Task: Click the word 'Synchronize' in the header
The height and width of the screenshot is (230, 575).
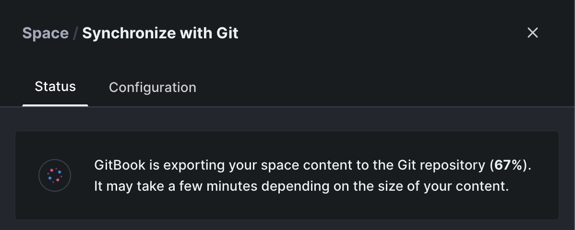Action: pos(129,33)
